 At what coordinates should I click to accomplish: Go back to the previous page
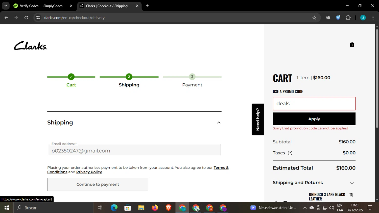(x=6, y=18)
